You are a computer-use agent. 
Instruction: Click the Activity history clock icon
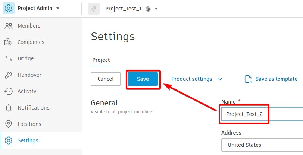click(x=9, y=91)
